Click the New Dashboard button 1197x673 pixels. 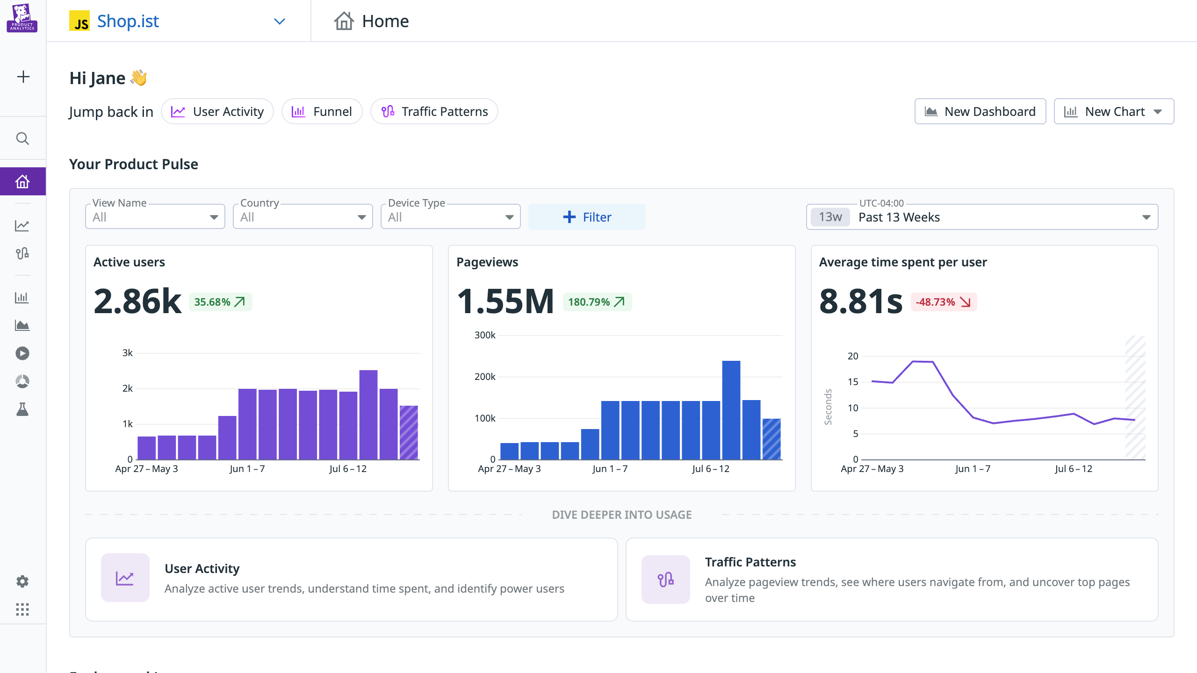coord(980,111)
